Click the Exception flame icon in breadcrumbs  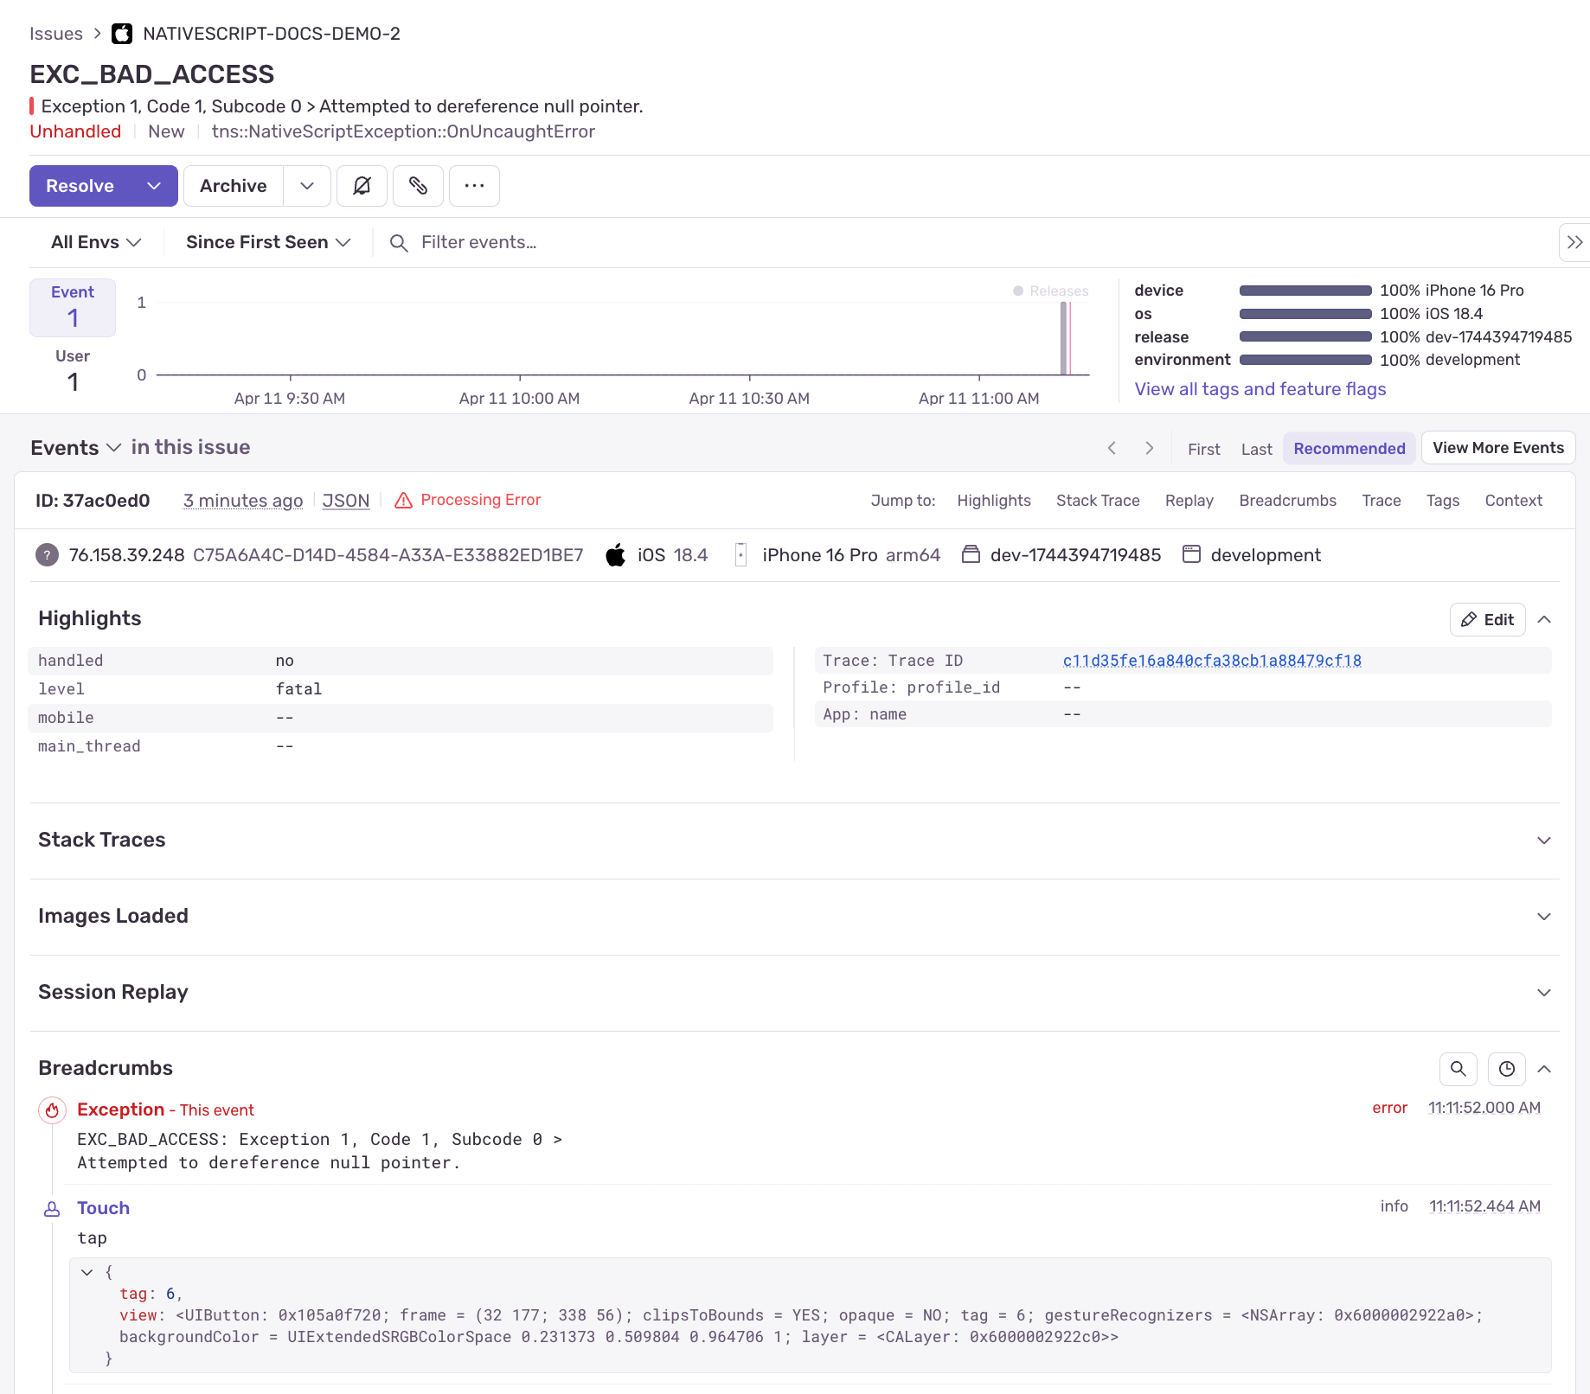(x=52, y=1110)
